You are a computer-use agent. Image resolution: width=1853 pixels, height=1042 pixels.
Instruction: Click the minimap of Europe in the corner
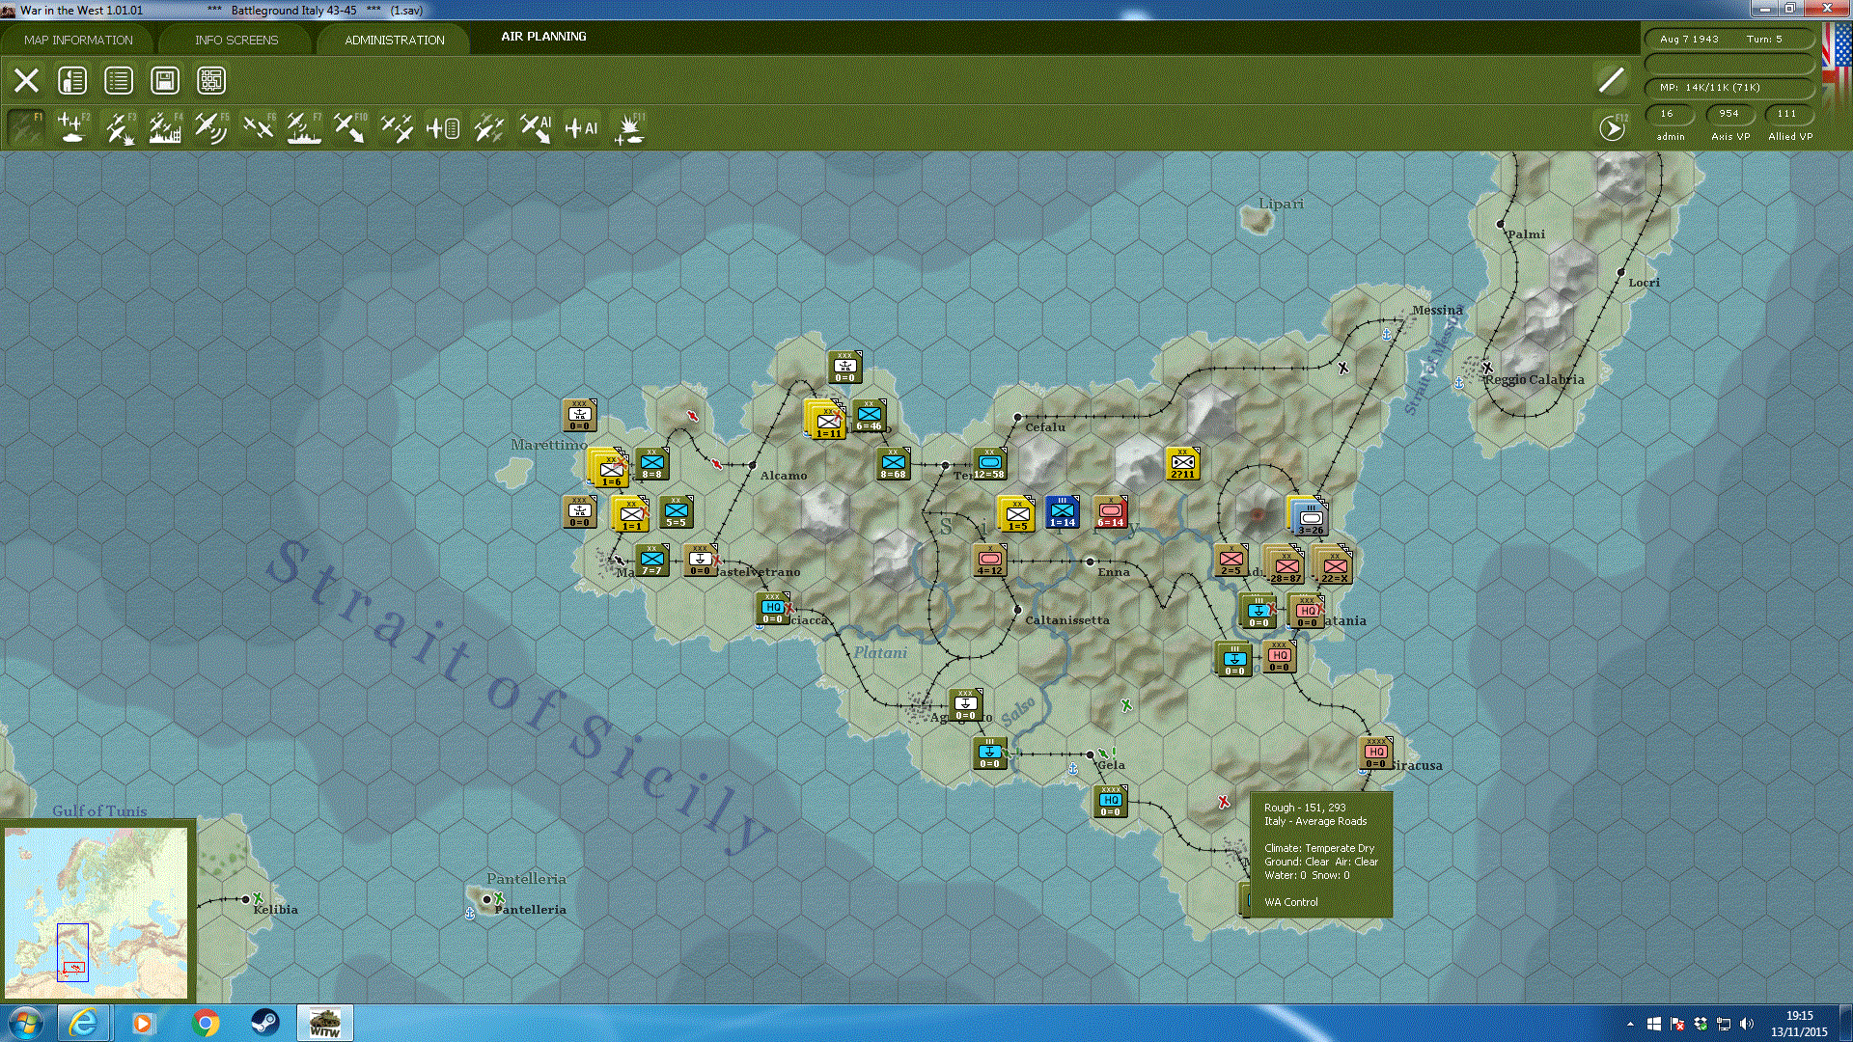tap(97, 913)
